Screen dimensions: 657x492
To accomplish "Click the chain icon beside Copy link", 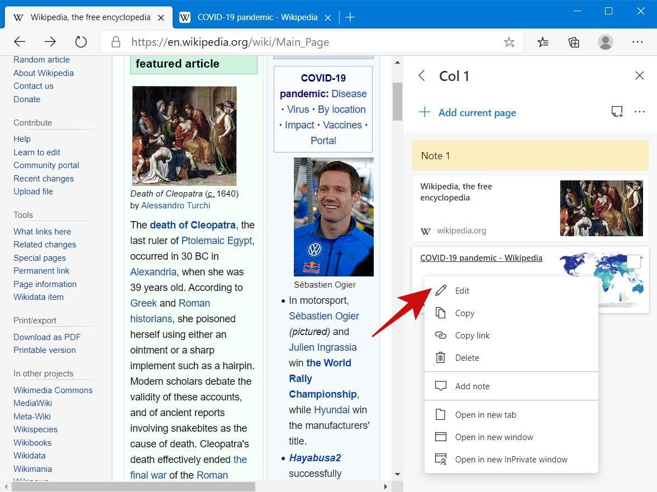I will click(440, 335).
